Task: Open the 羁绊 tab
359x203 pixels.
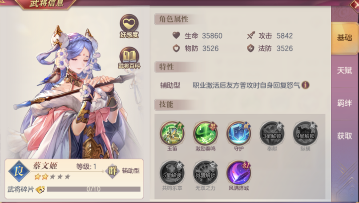Action: point(344,103)
